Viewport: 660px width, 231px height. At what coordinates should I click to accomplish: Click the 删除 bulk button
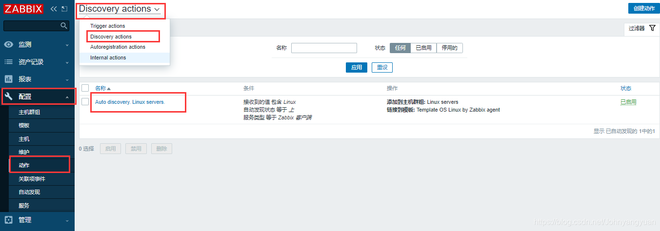coord(161,149)
